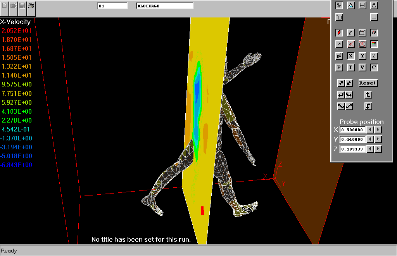Screen dimensions: 397x256
Task: Click the Print icon in top toolbar
Action: [x=31, y=5]
